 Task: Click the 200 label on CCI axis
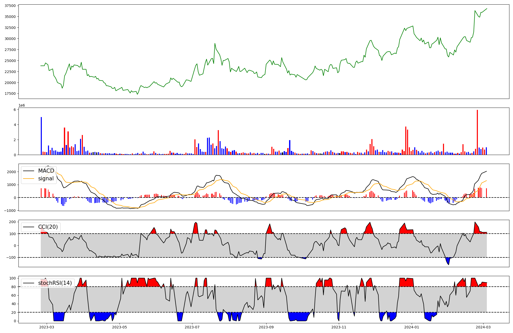coord(13,222)
